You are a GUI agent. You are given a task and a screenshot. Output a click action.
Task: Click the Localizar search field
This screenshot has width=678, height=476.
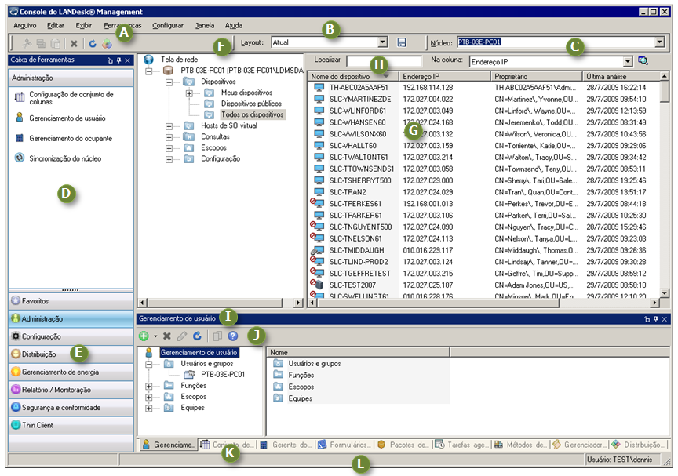[x=383, y=60]
